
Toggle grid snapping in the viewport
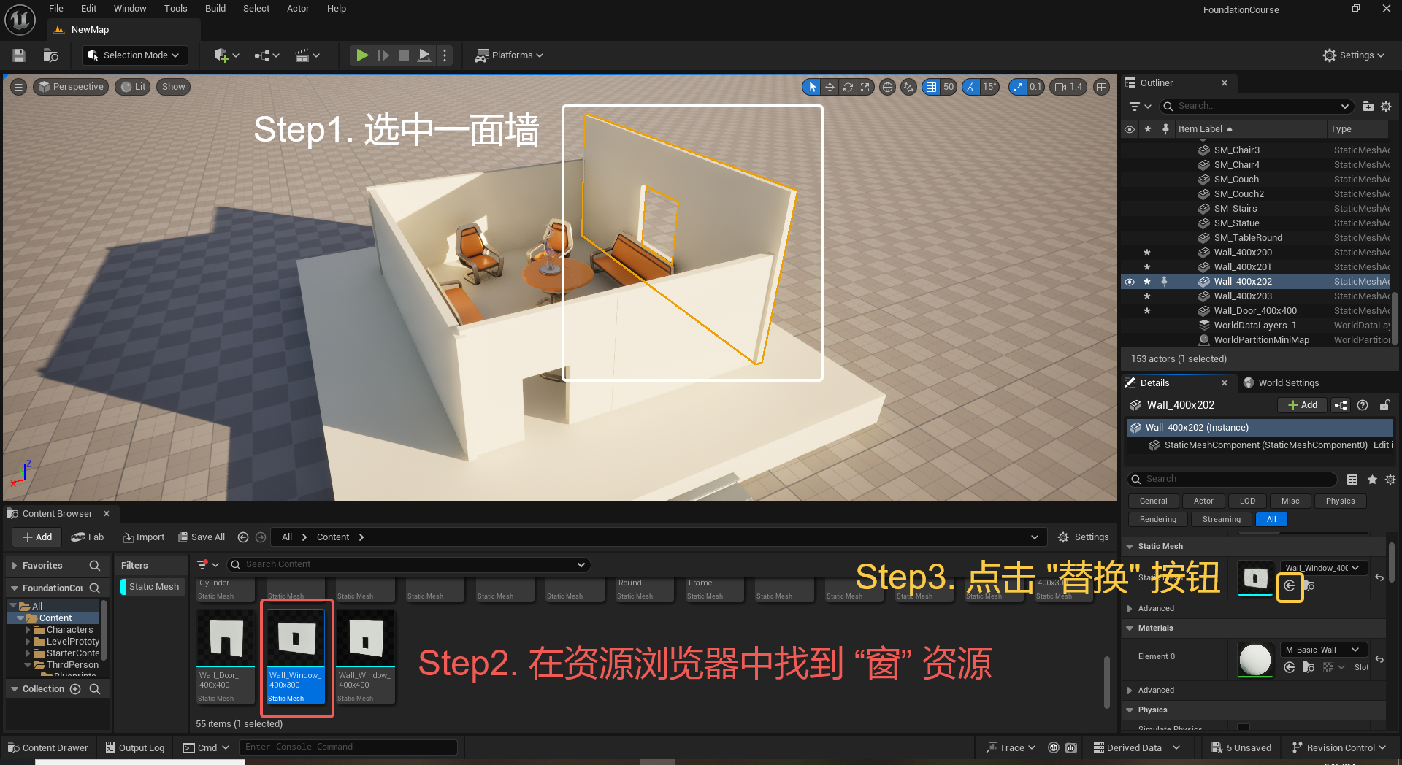[x=930, y=87]
